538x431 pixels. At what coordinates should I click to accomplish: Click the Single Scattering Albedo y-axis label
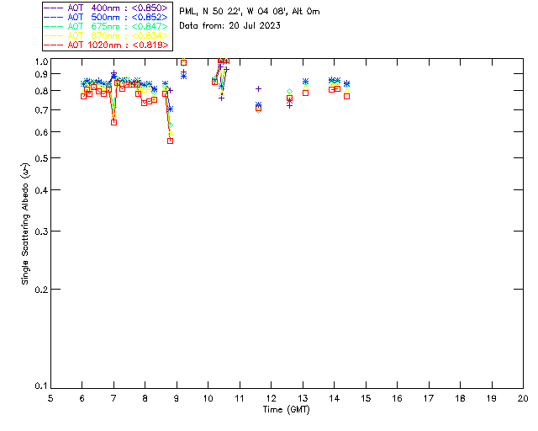point(26,224)
